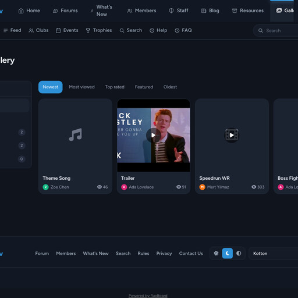Open the Powered by RaxBoard link
This screenshot has width=298, height=298.
148,296
